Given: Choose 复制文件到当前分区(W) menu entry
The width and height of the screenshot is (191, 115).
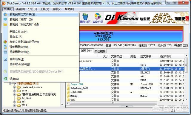Looking at the screenshot, I should pyautogui.click(x=41, y=42).
